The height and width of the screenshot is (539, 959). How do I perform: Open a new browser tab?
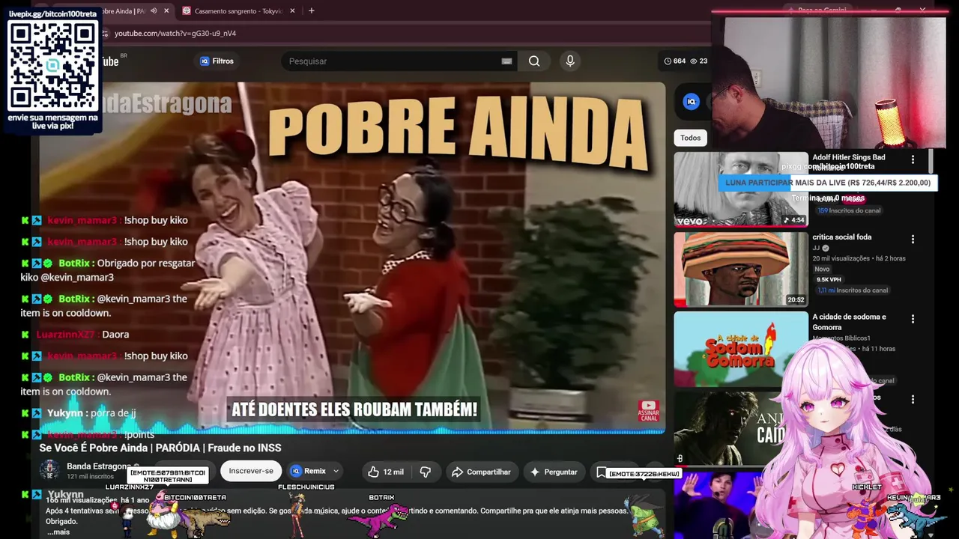pyautogui.click(x=311, y=10)
